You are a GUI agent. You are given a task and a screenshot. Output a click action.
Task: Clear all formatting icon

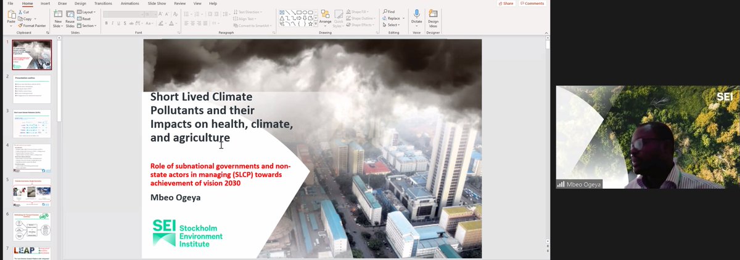[x=175, y=14]
